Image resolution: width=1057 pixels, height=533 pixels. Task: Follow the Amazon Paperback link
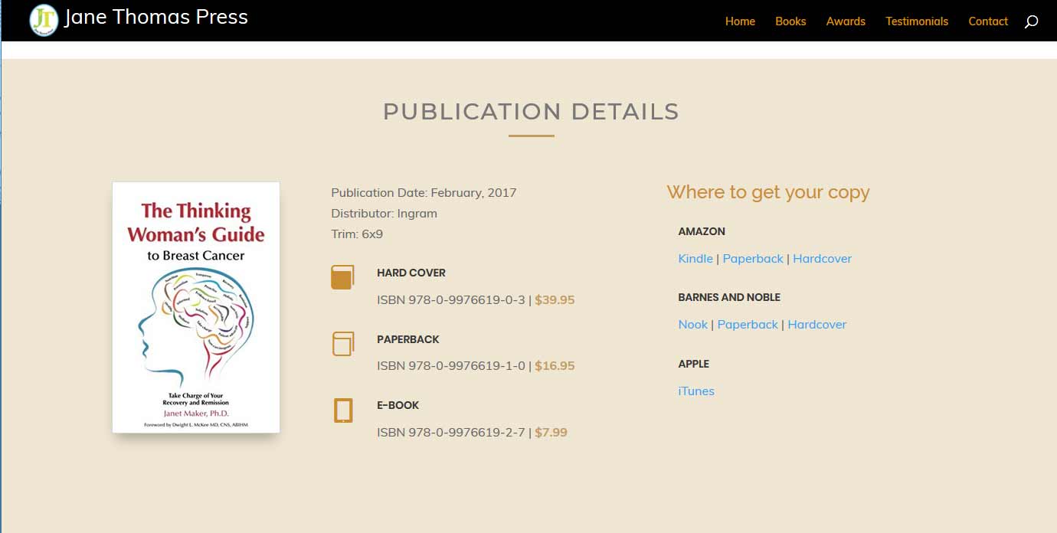(752, 259)
